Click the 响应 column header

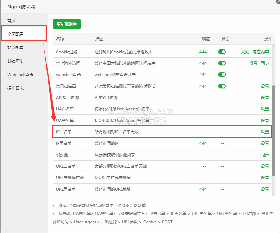point(206,39)
